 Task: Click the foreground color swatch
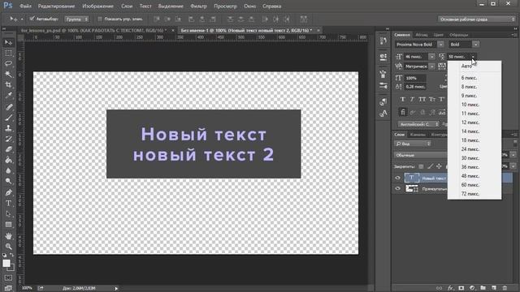click(x=6, y=263)
